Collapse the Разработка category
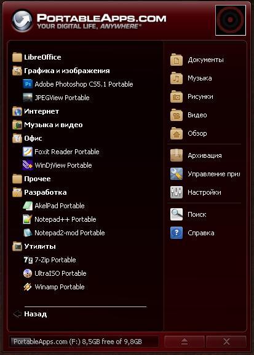254x355 pixels. (x=46, y=192)
